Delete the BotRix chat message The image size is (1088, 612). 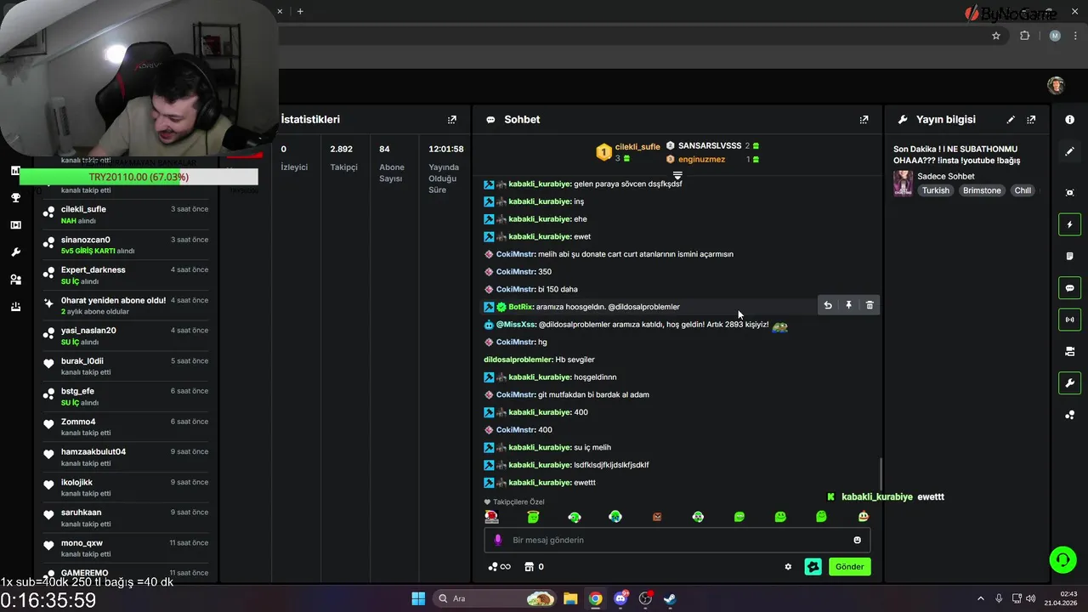870,305
